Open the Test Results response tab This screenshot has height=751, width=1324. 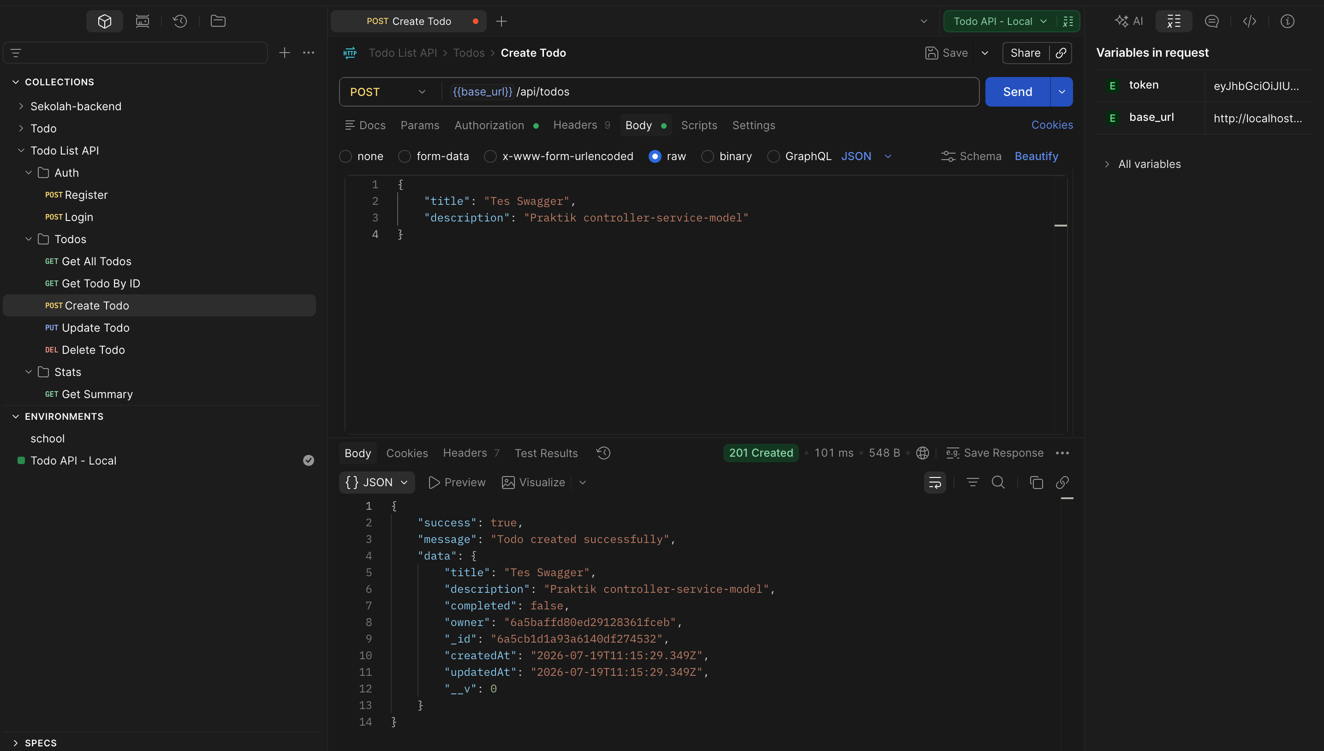point(546,453)
